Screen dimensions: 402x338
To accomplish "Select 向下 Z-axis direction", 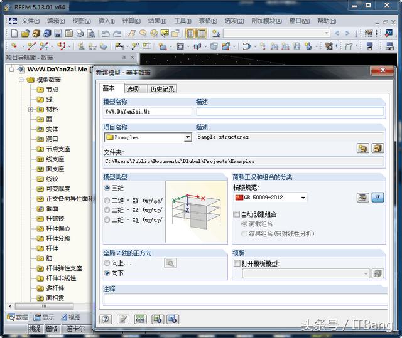I will click(107, 273).
